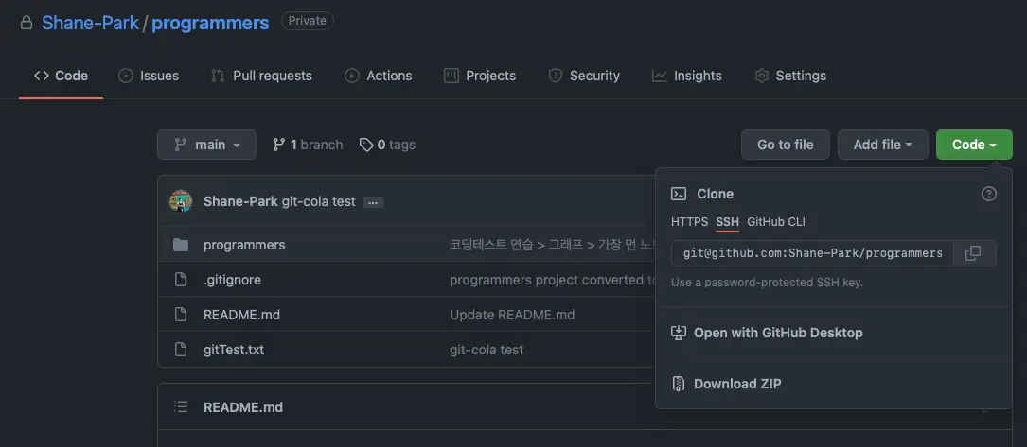Toggle the green Code dropdown button
The height and width of the screenshot is (447, 1027).
click(x=974, y=145)
